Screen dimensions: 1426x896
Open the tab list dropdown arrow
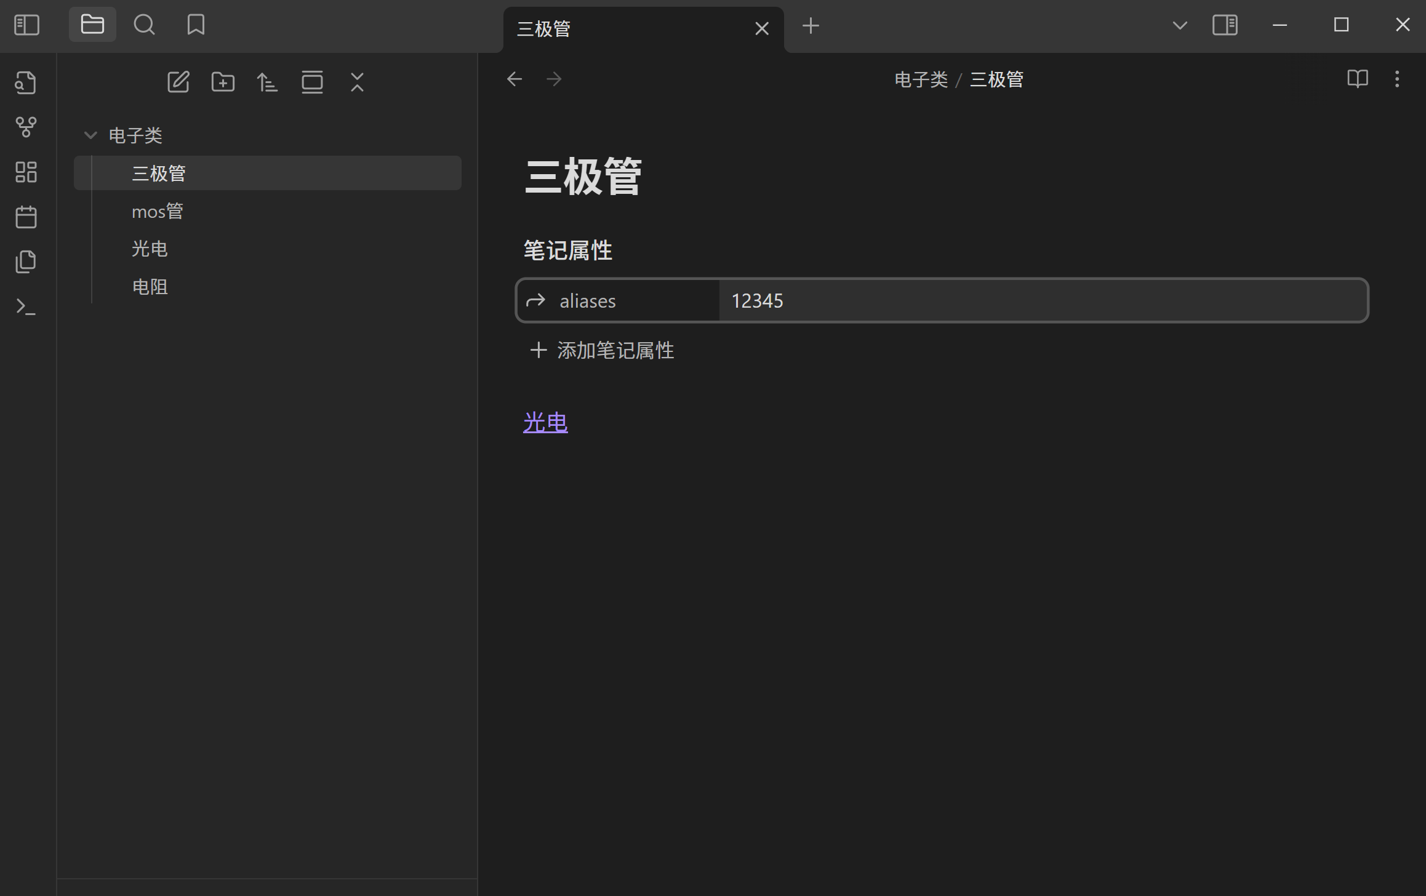pyautogui.click(x=1179, y=25)
